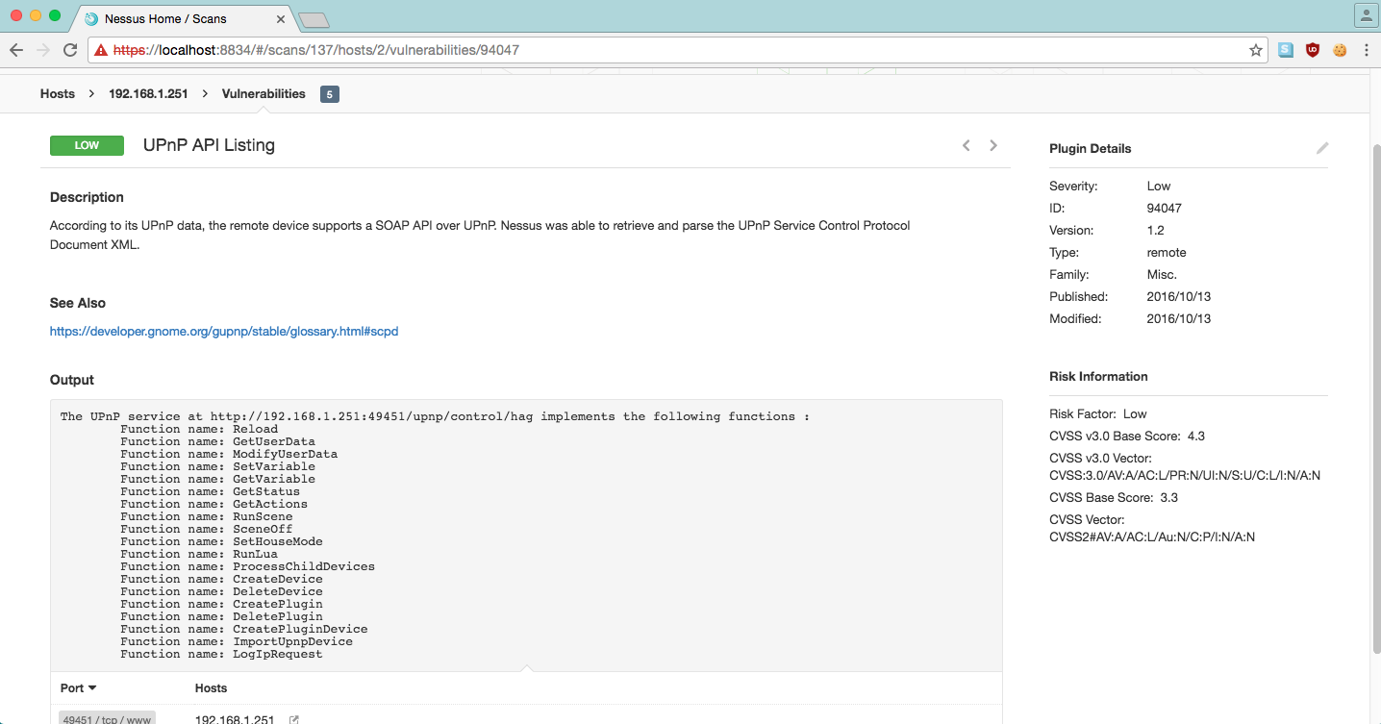Click the CVSS:3.0/AV:A/AC:L vector string
1381x724 pixels.
(1185, 475)
